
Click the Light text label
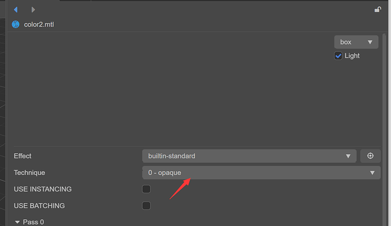tap(352, 56)
